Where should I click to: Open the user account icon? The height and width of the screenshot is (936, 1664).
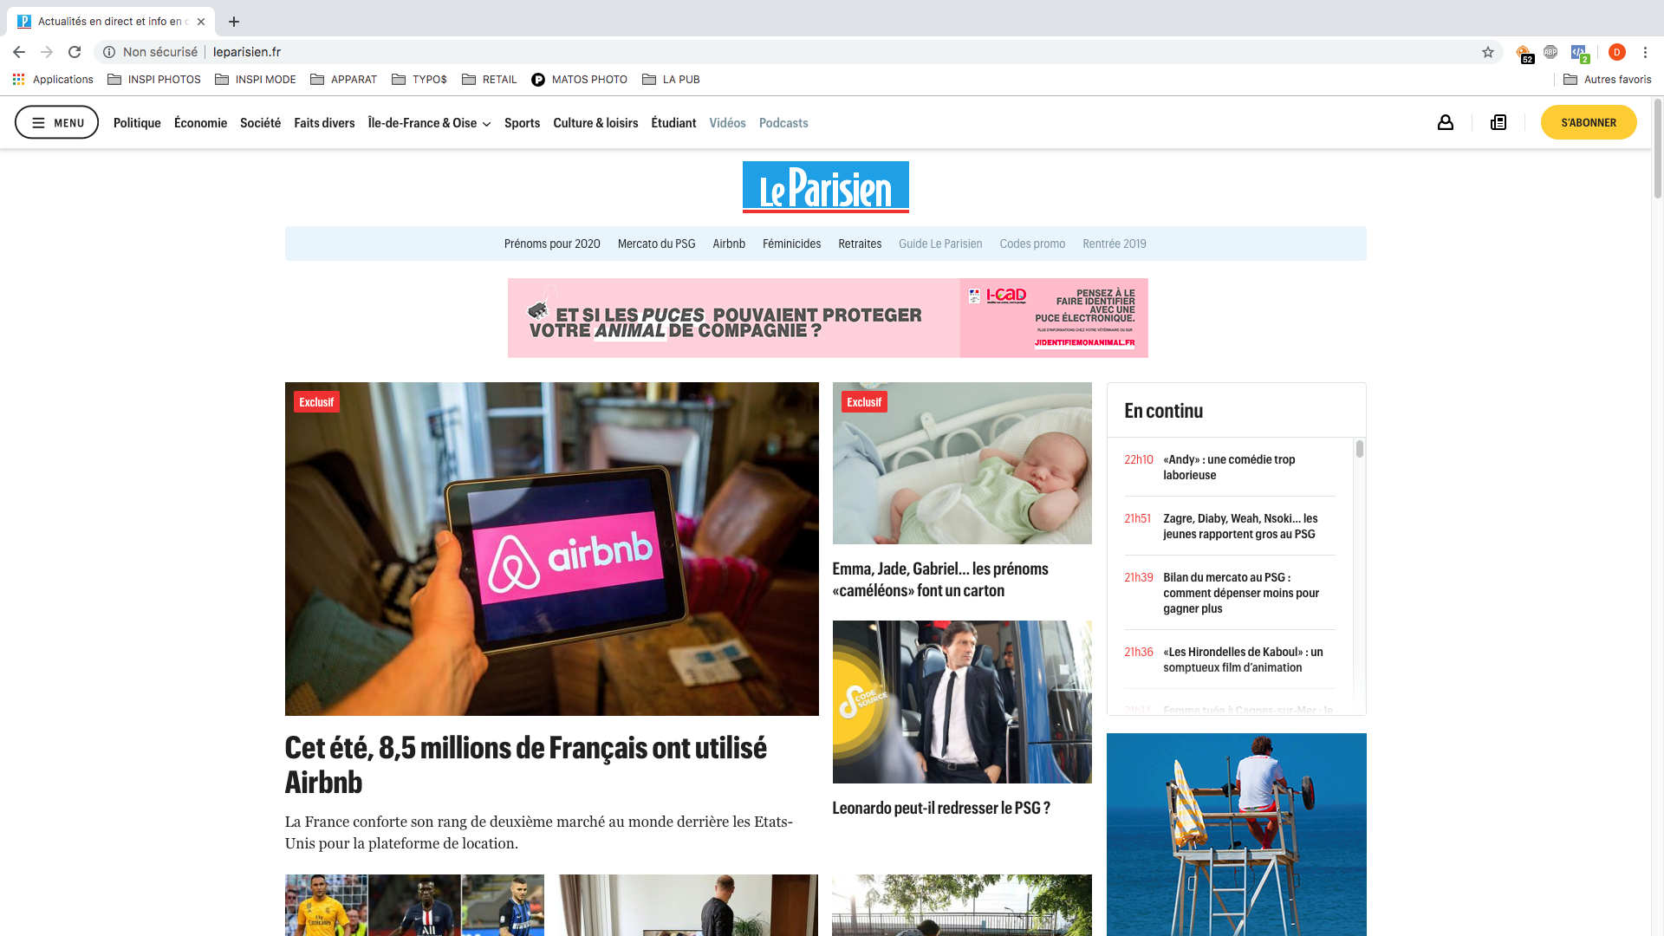point(1445,122)
